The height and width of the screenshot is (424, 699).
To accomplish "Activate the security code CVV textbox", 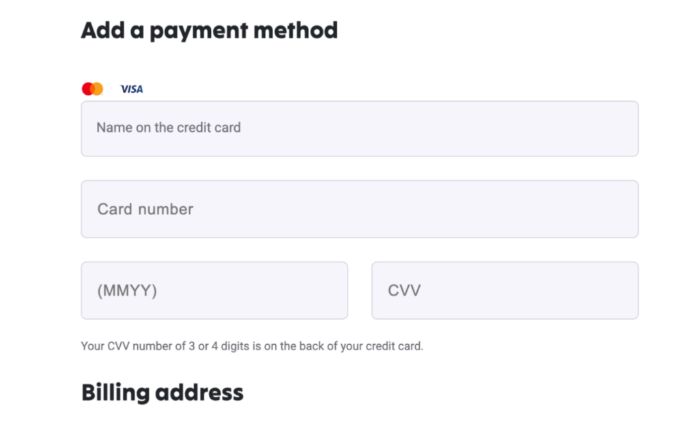I will [x=504, y=290].
